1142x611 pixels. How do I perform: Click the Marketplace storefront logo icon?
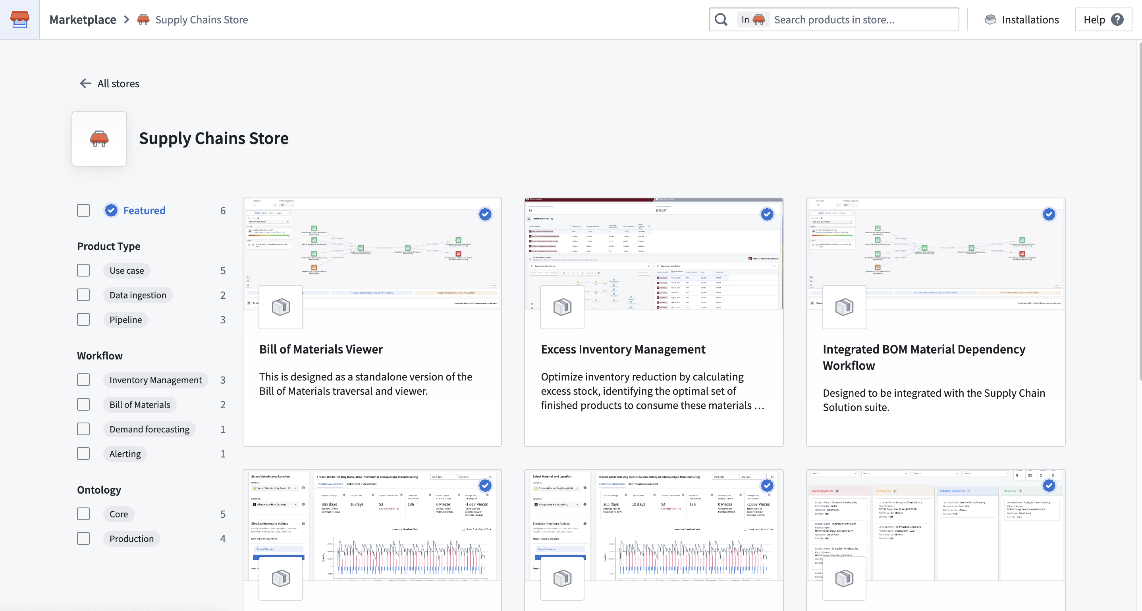coord(19,19)
